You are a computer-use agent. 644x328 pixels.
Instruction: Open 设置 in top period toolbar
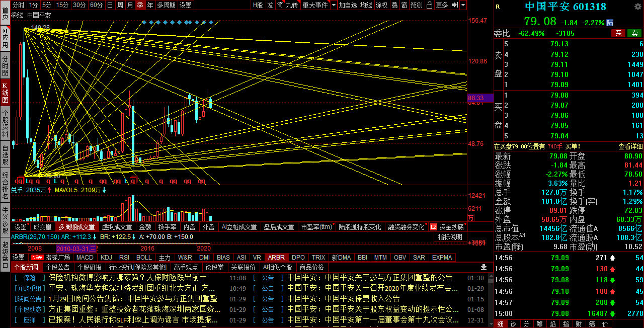point(185,5)
